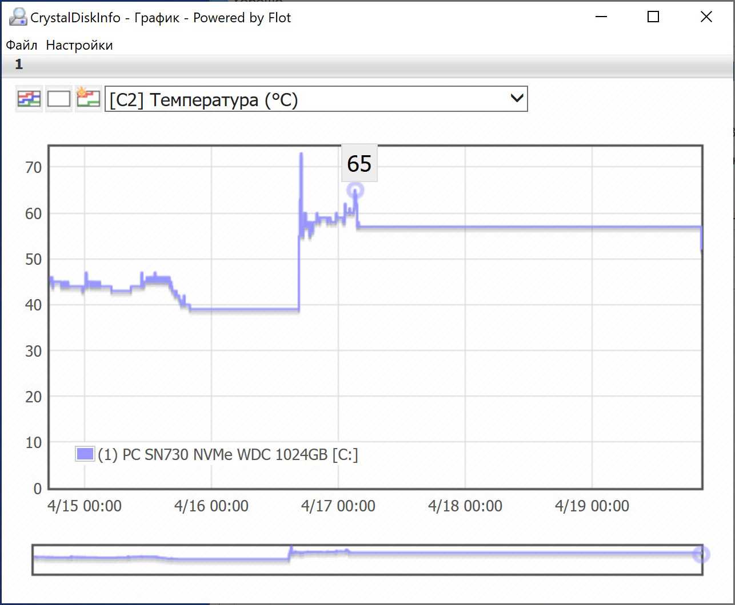
Task: Click the highlighted 65 degree data point circle
Action: pyautogui.click(x=355, y=191)
